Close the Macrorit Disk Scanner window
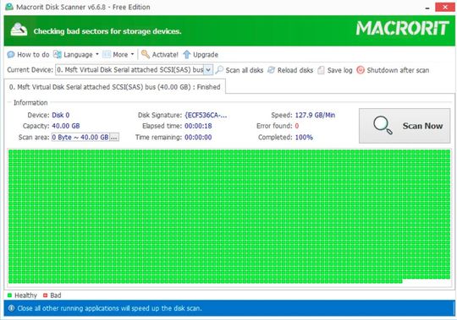 click(445, 8)
